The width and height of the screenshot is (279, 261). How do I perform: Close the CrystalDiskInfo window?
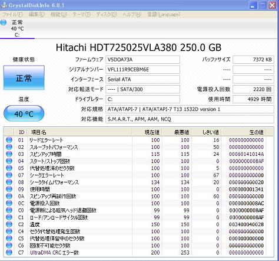point(273,5)
